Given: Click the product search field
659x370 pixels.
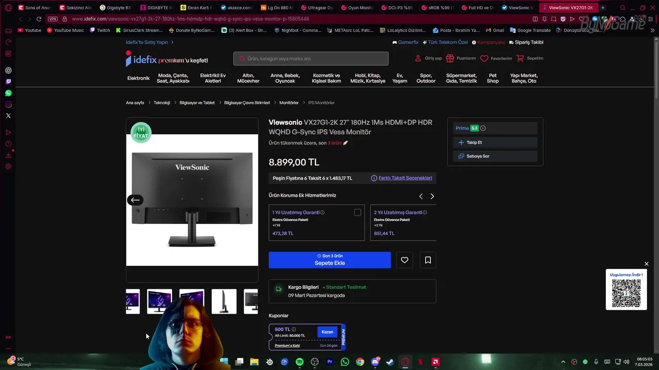Looking at the screenshot, I should tap(311, 59).
